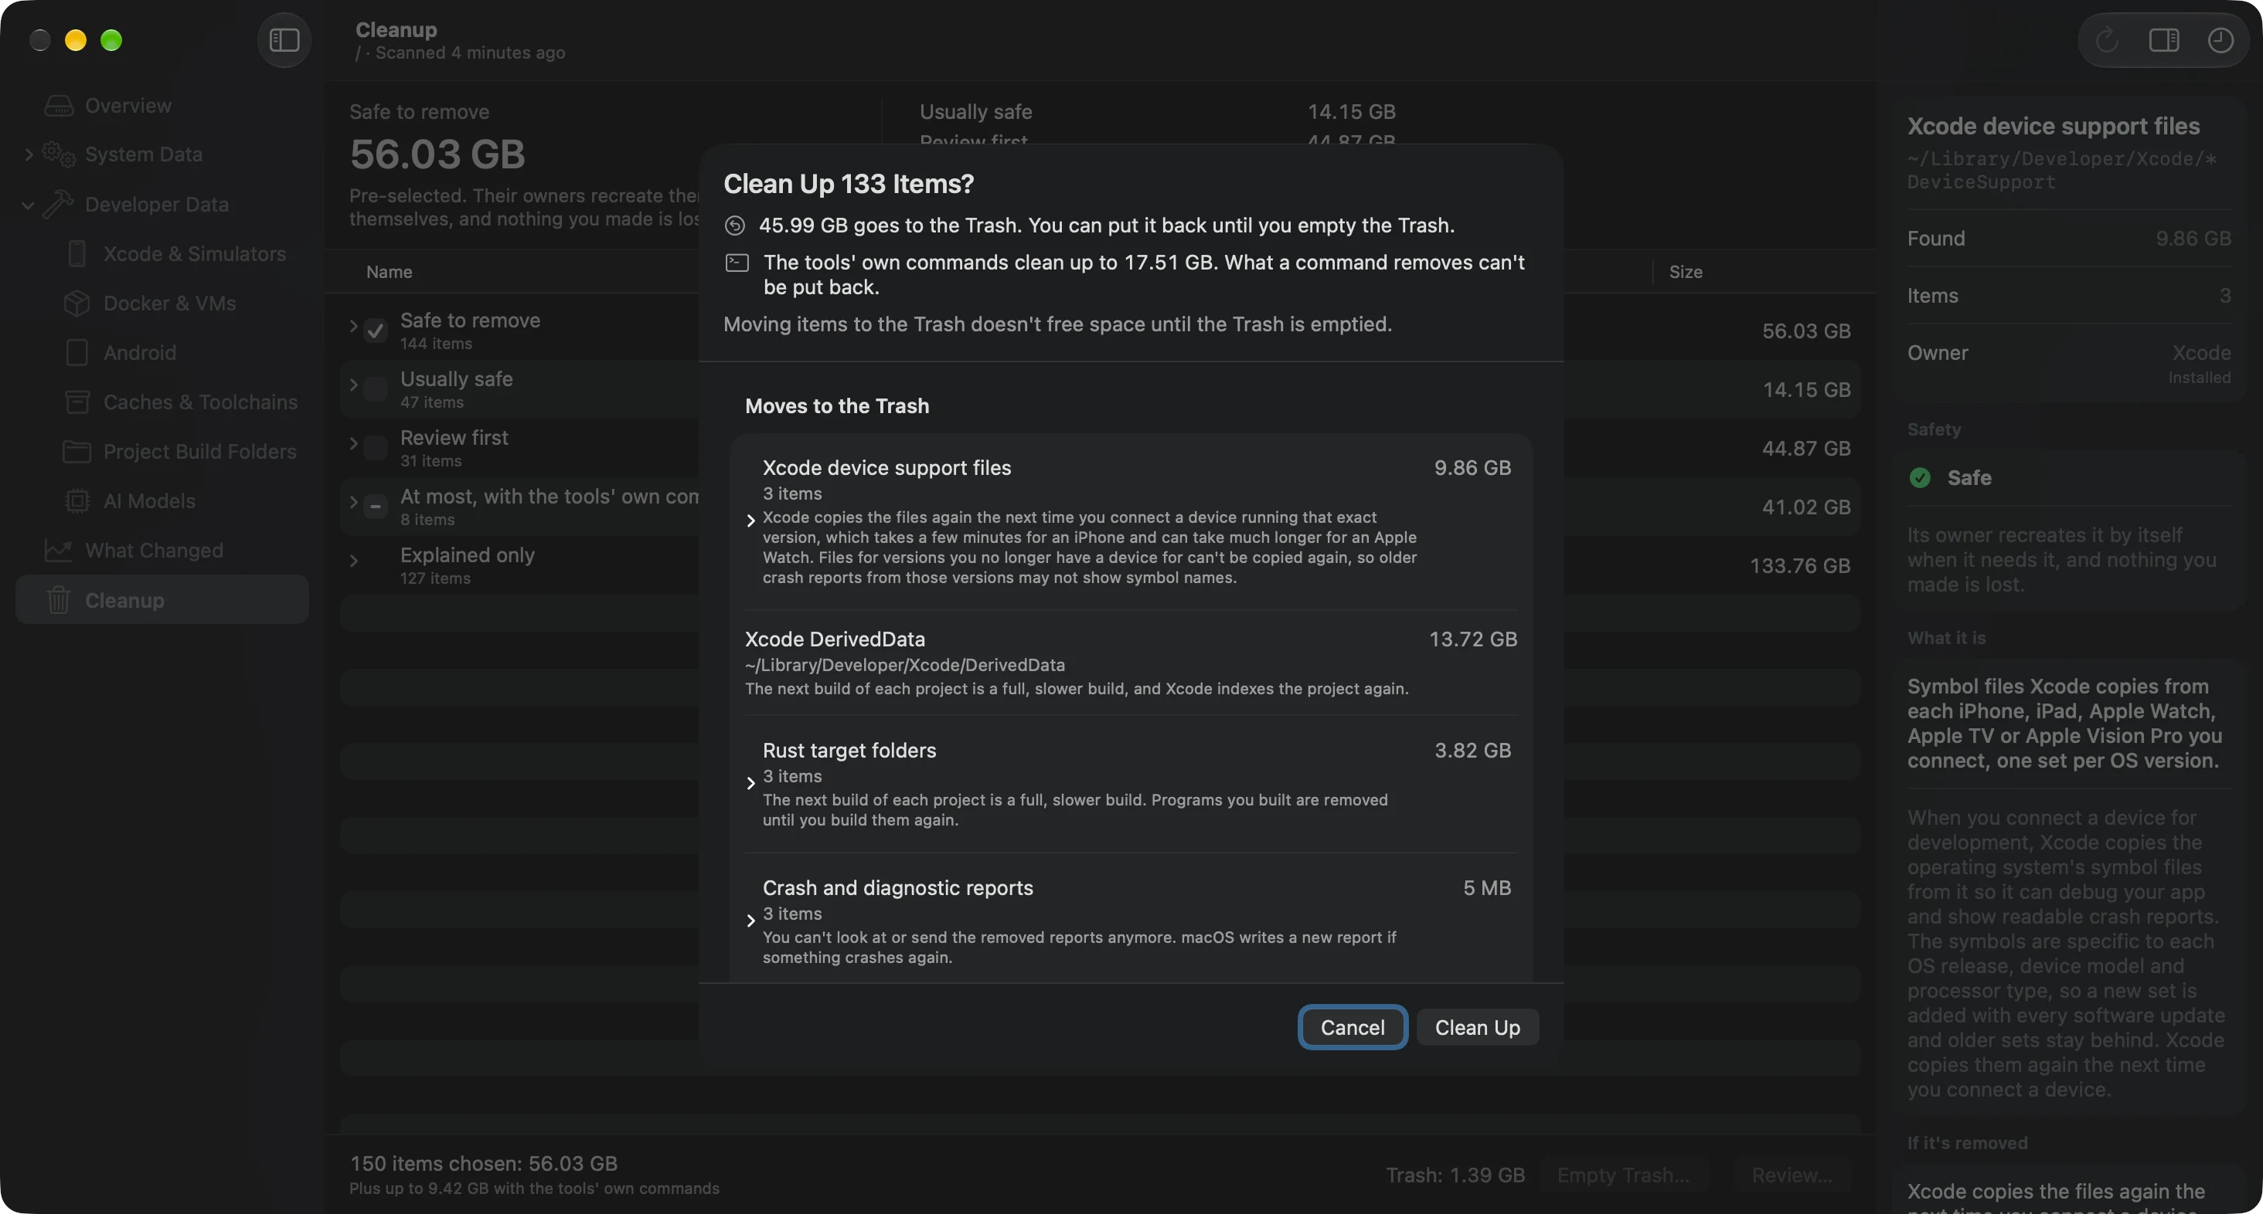Screen dimensions: 2263x1214
Task: Click the System Data gears icon
Action: 59,154
